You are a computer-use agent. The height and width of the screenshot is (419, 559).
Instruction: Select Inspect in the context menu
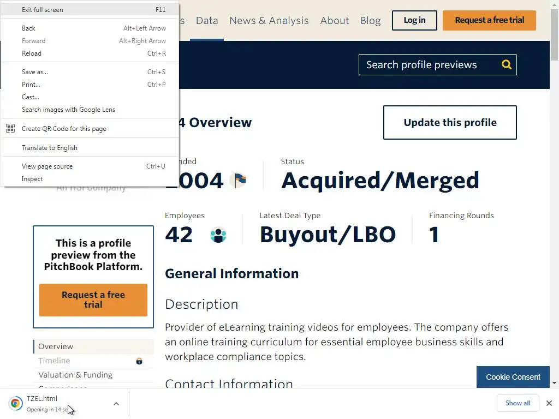(32, 179)
